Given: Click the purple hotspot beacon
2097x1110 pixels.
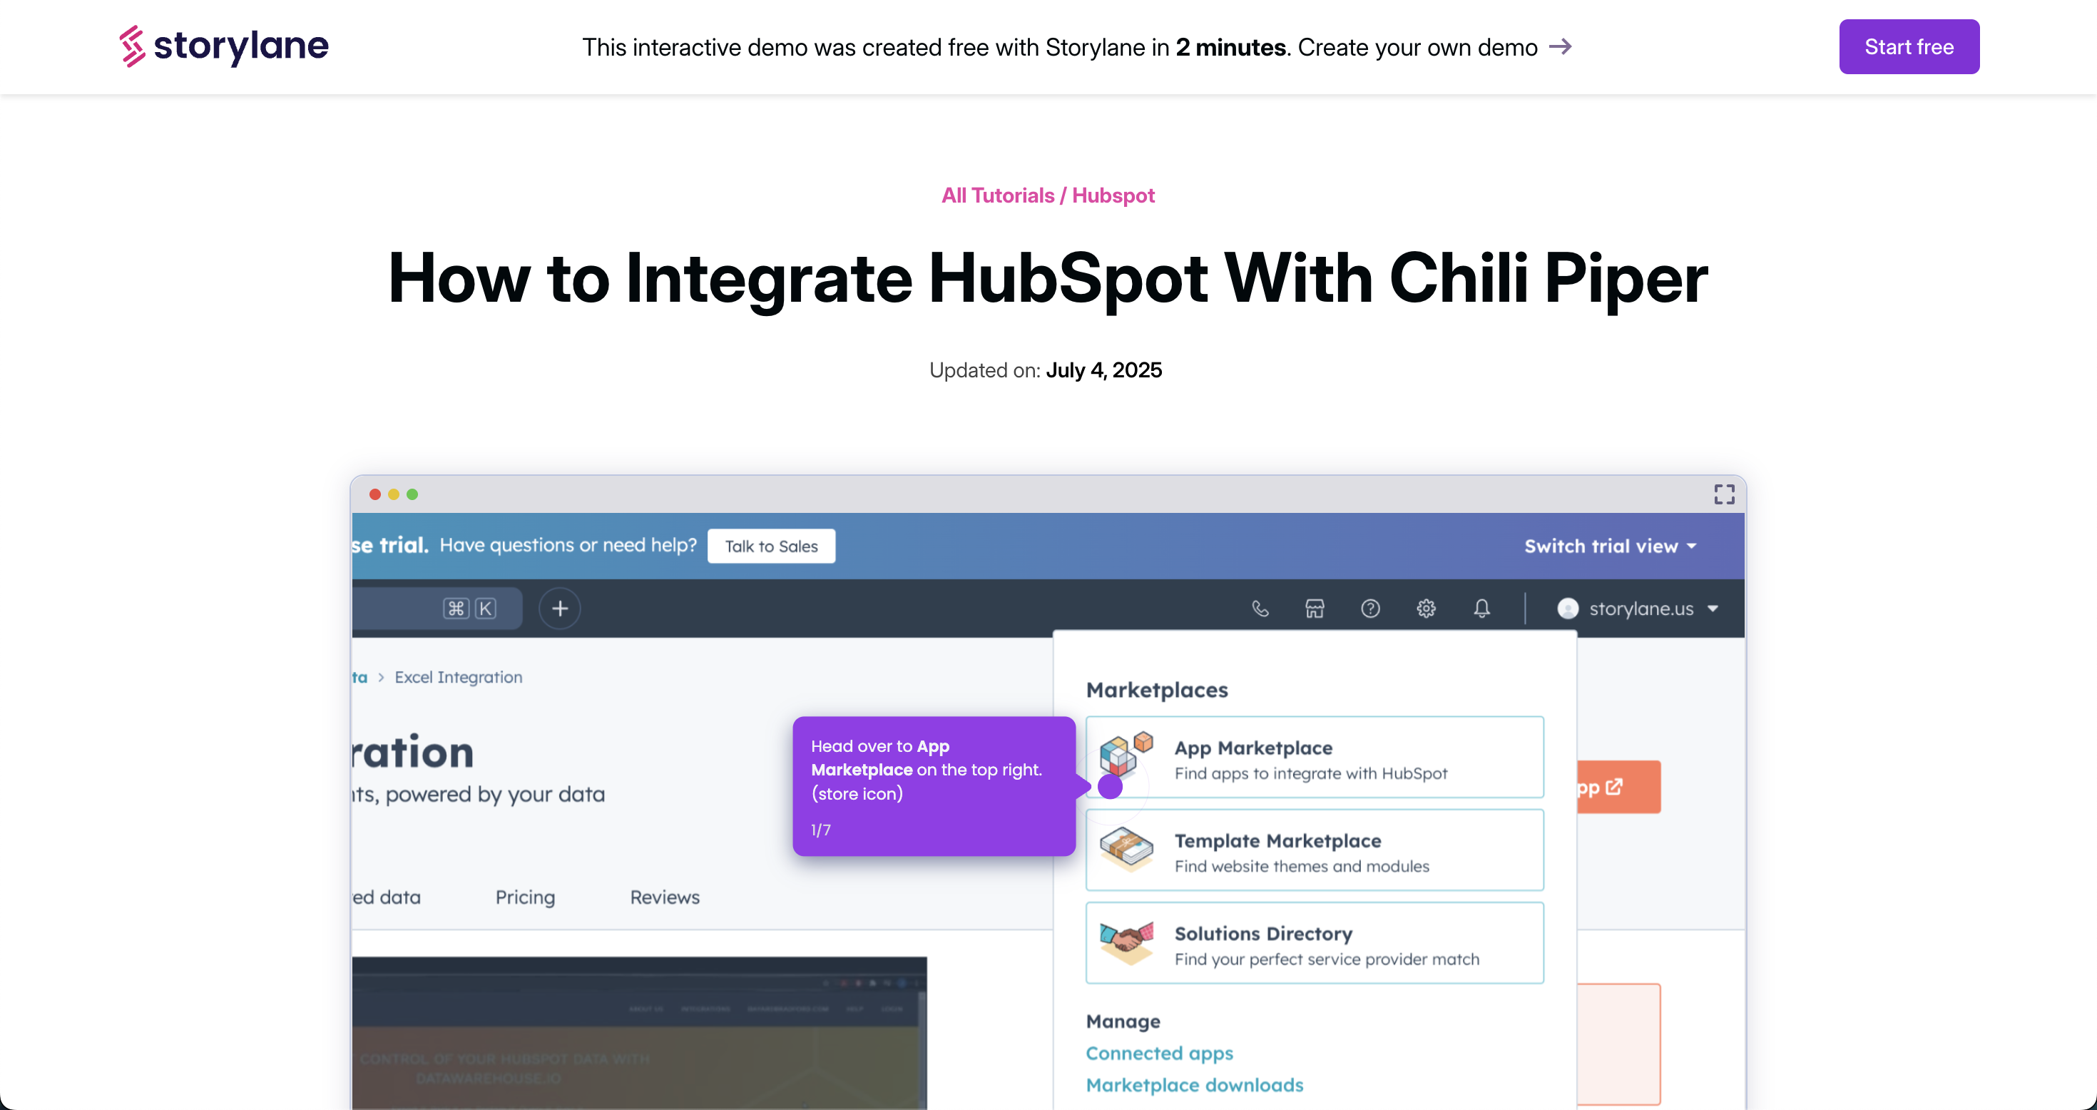Looking at the screenshot, I should click(x=1110, y=787).
